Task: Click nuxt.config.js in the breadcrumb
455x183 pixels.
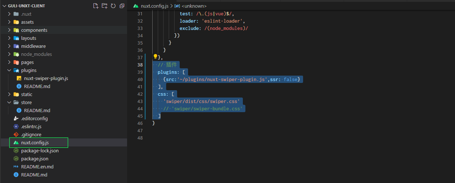Action: point(155,6)
